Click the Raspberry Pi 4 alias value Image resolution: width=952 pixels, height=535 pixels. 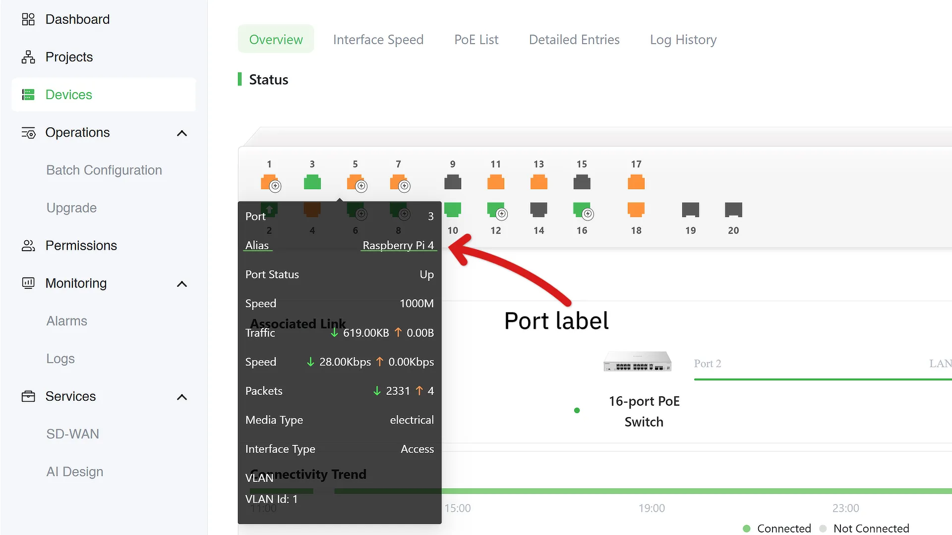(x=398, y=245)
